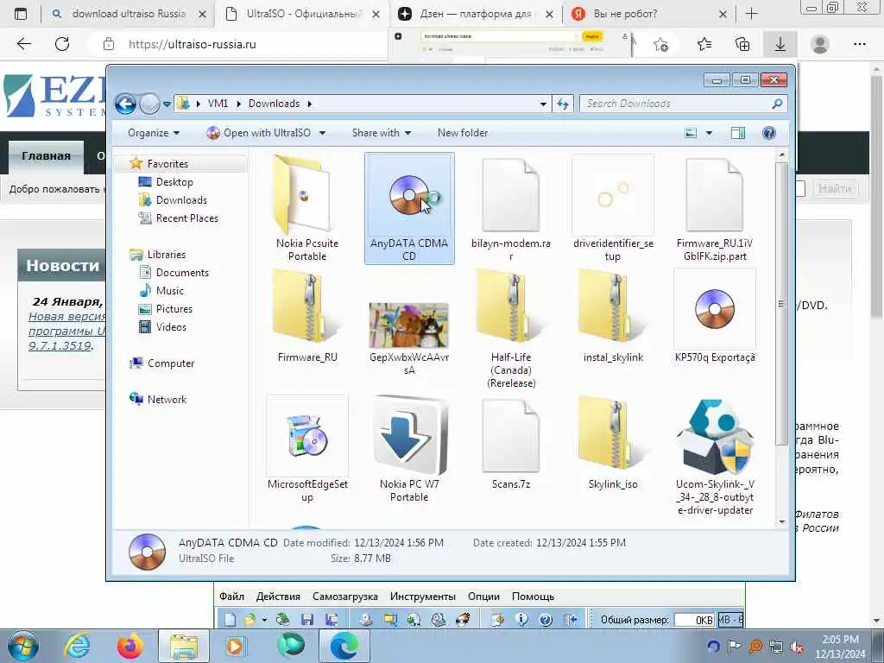Switch to the download ultraiso Russia tab
884x663 pixels.
(128, 14)
